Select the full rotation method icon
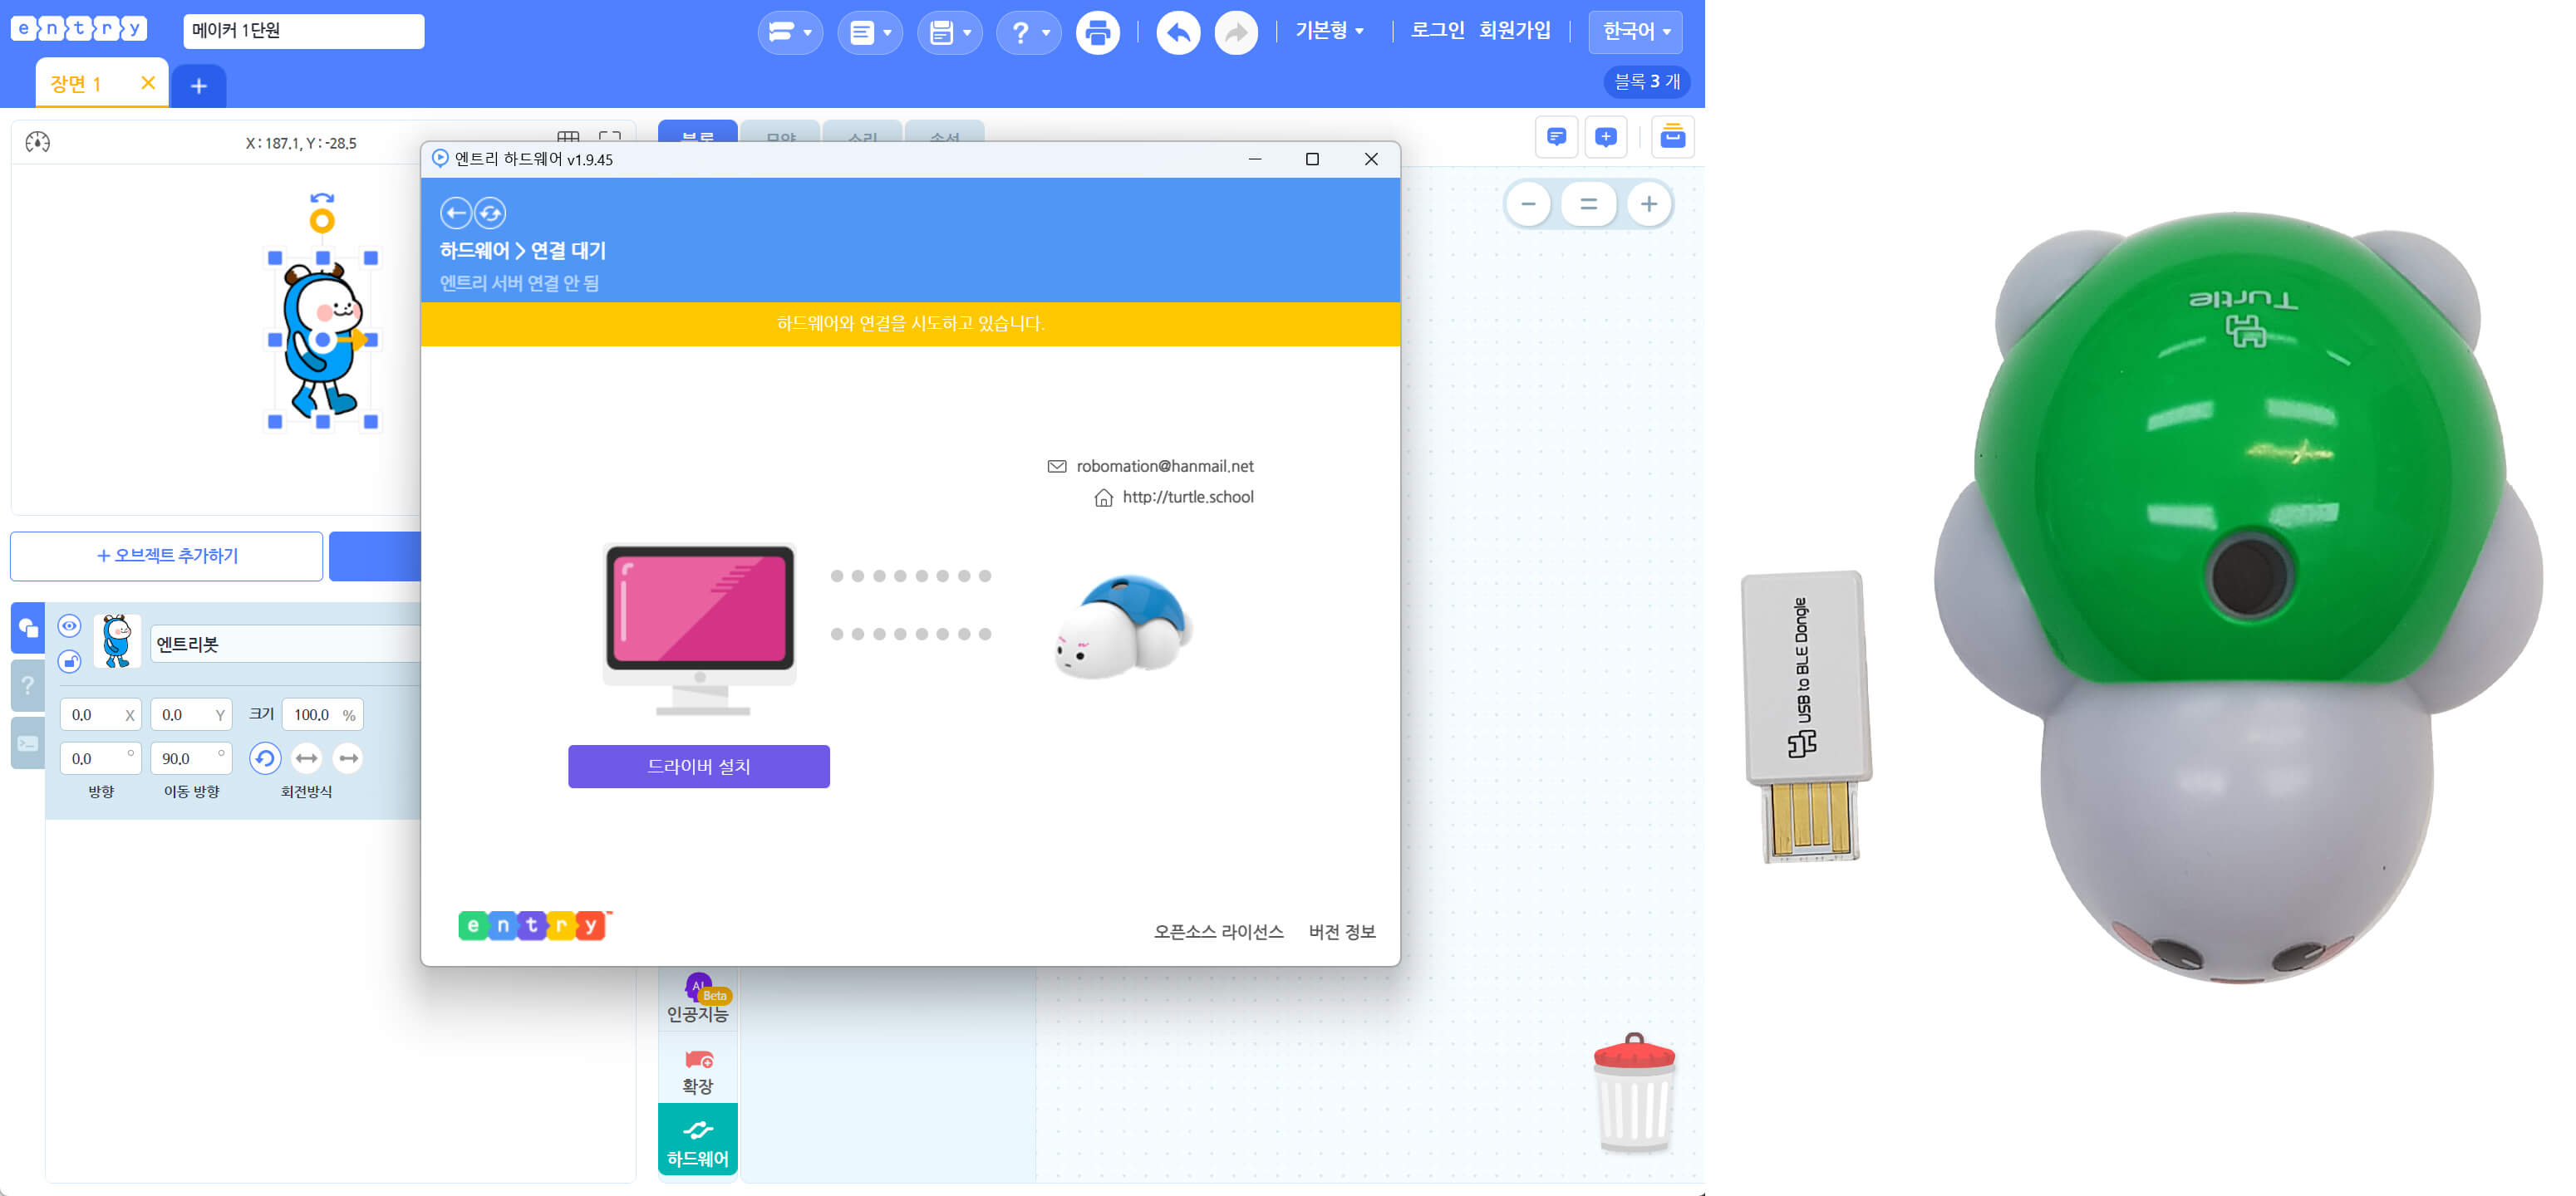The width and height of the screenshot is (2576, 1196). 265,758
